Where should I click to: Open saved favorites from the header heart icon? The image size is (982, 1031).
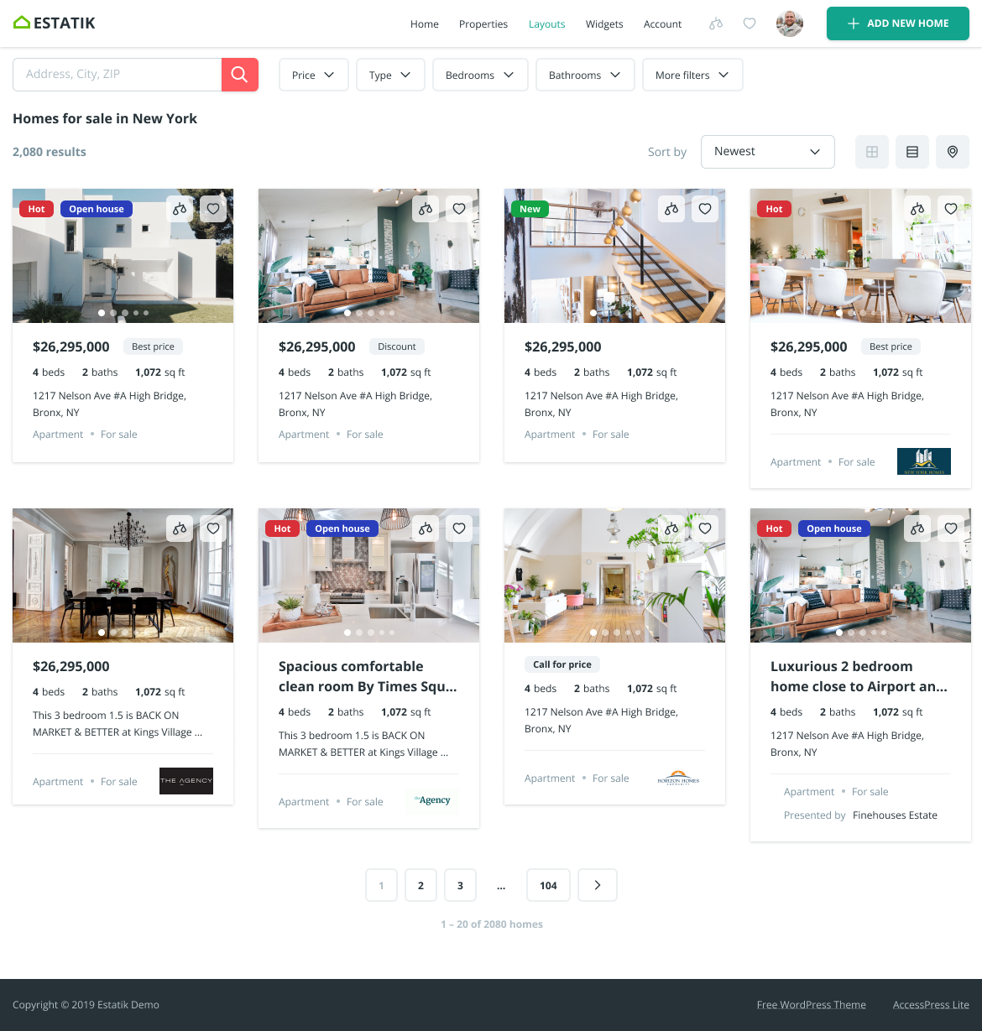[750, 23]
